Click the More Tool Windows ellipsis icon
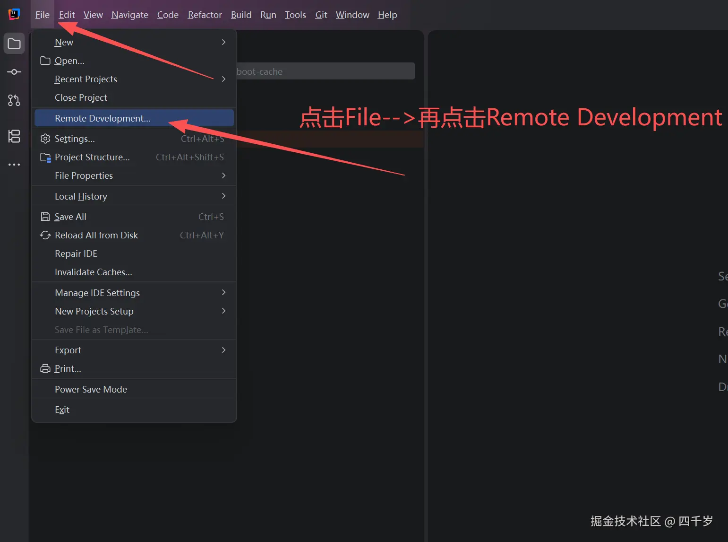This screenshot has width=728, height=542. click(14, 164)
